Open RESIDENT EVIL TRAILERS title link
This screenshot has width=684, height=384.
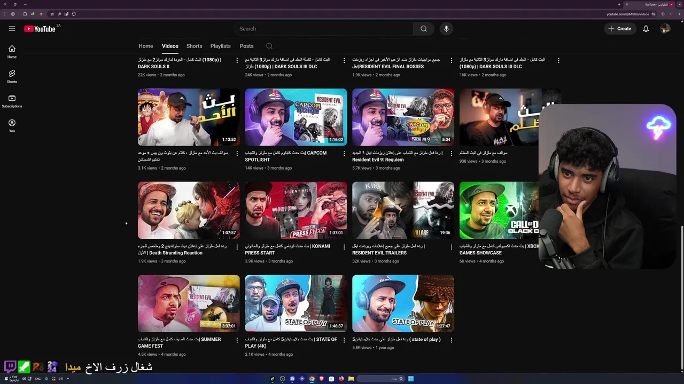388,250
